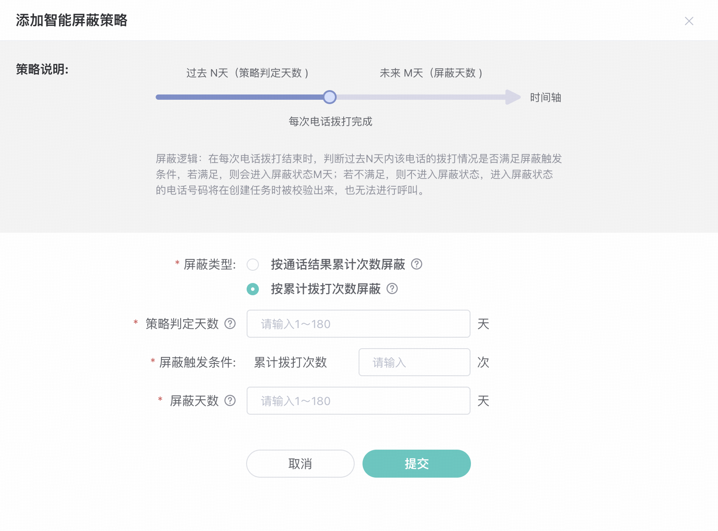The height and width of the screenshot is (531, 718).
Task: Focus the 屏蔽天数 input field
Action: pos(358,401)
